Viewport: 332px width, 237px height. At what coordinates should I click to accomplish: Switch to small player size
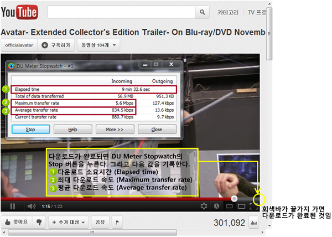(x=229, y=207)
